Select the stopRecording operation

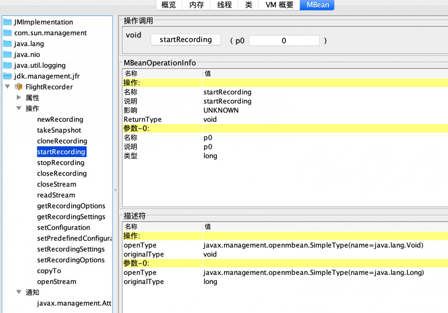coord(60,163)
